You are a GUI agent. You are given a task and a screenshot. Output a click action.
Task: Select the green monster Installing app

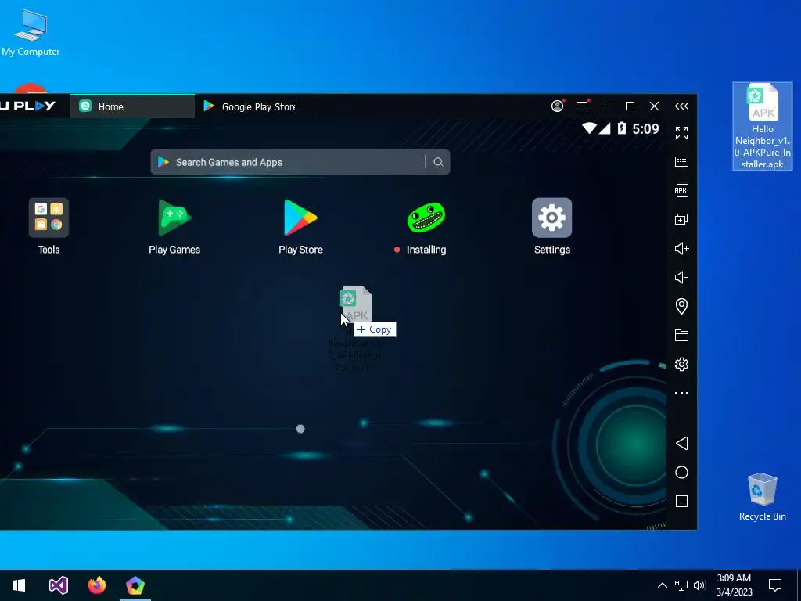[426, 218]
